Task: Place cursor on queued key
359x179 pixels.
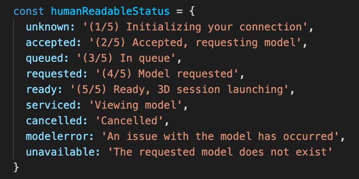Action: [44, 59]
